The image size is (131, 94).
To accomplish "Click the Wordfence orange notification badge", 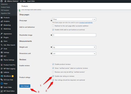I will click(13, 76).
